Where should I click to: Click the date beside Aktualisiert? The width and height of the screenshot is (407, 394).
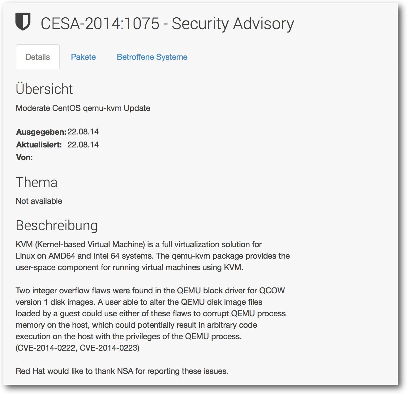coord(83,145)
